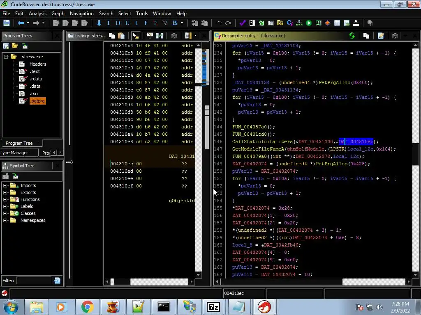This screenshot has width=421, height=315.
Task: Expand the Labels node in Symbol Tree
Action: click(5, 207)
